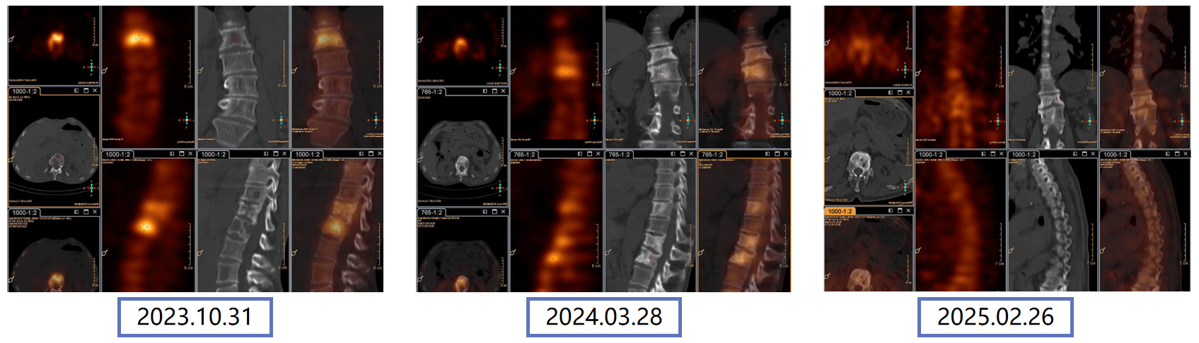Open the 765-1:2 tab above the 2024.03.28 sagittal CT view
This screenshot has height=343, width=1199.
click(x=620, y=155)
